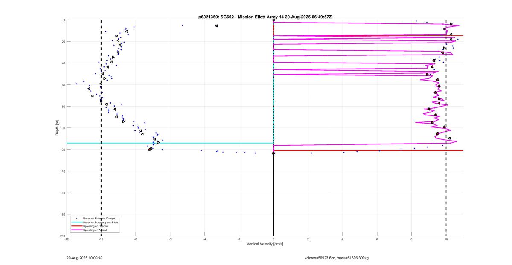
Task: Click the triangle marker at zero velocity, surface depth
Action: (x=273, y=20)
